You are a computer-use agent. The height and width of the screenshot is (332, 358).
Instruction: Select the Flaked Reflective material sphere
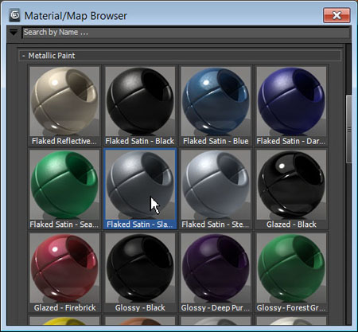coord(64,106)
